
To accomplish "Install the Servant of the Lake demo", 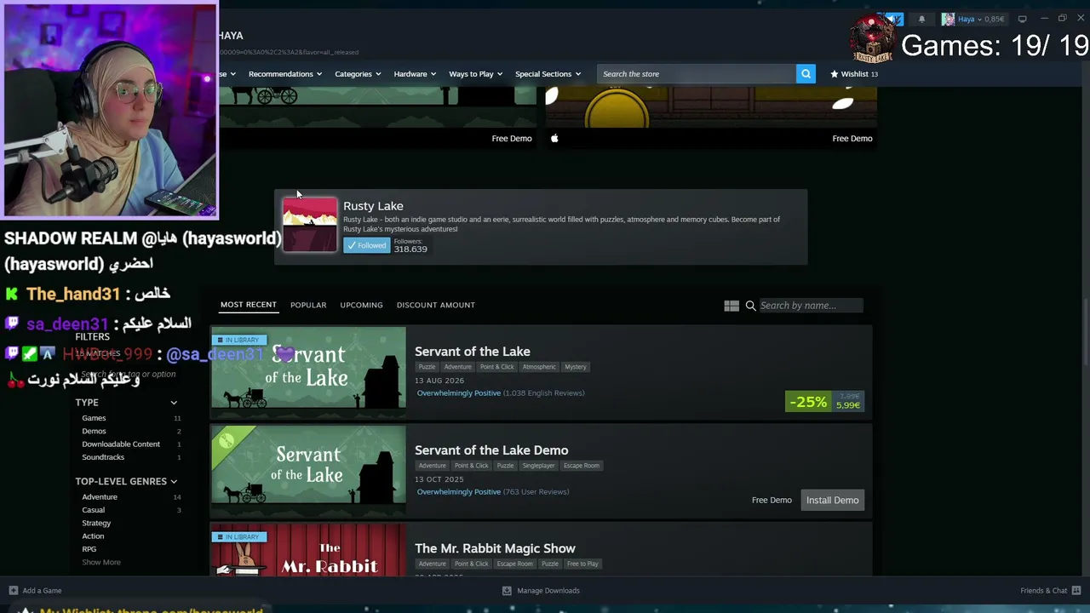I will [x=833, y=500].
